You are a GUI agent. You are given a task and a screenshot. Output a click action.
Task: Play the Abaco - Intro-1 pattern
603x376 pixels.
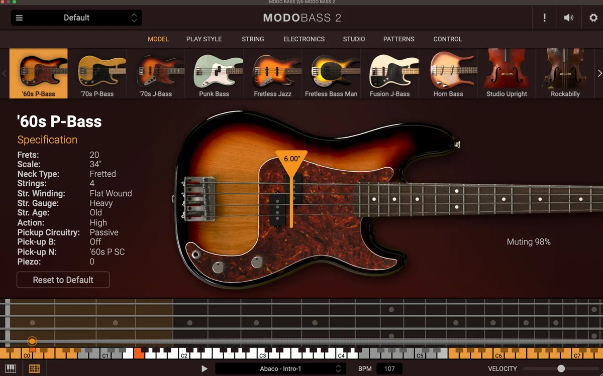(205, 369)
